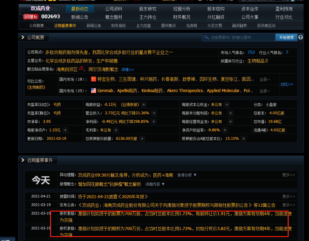Focus the hot concept search input field
This screenshot has width=309, height=241.
point(239,37)
